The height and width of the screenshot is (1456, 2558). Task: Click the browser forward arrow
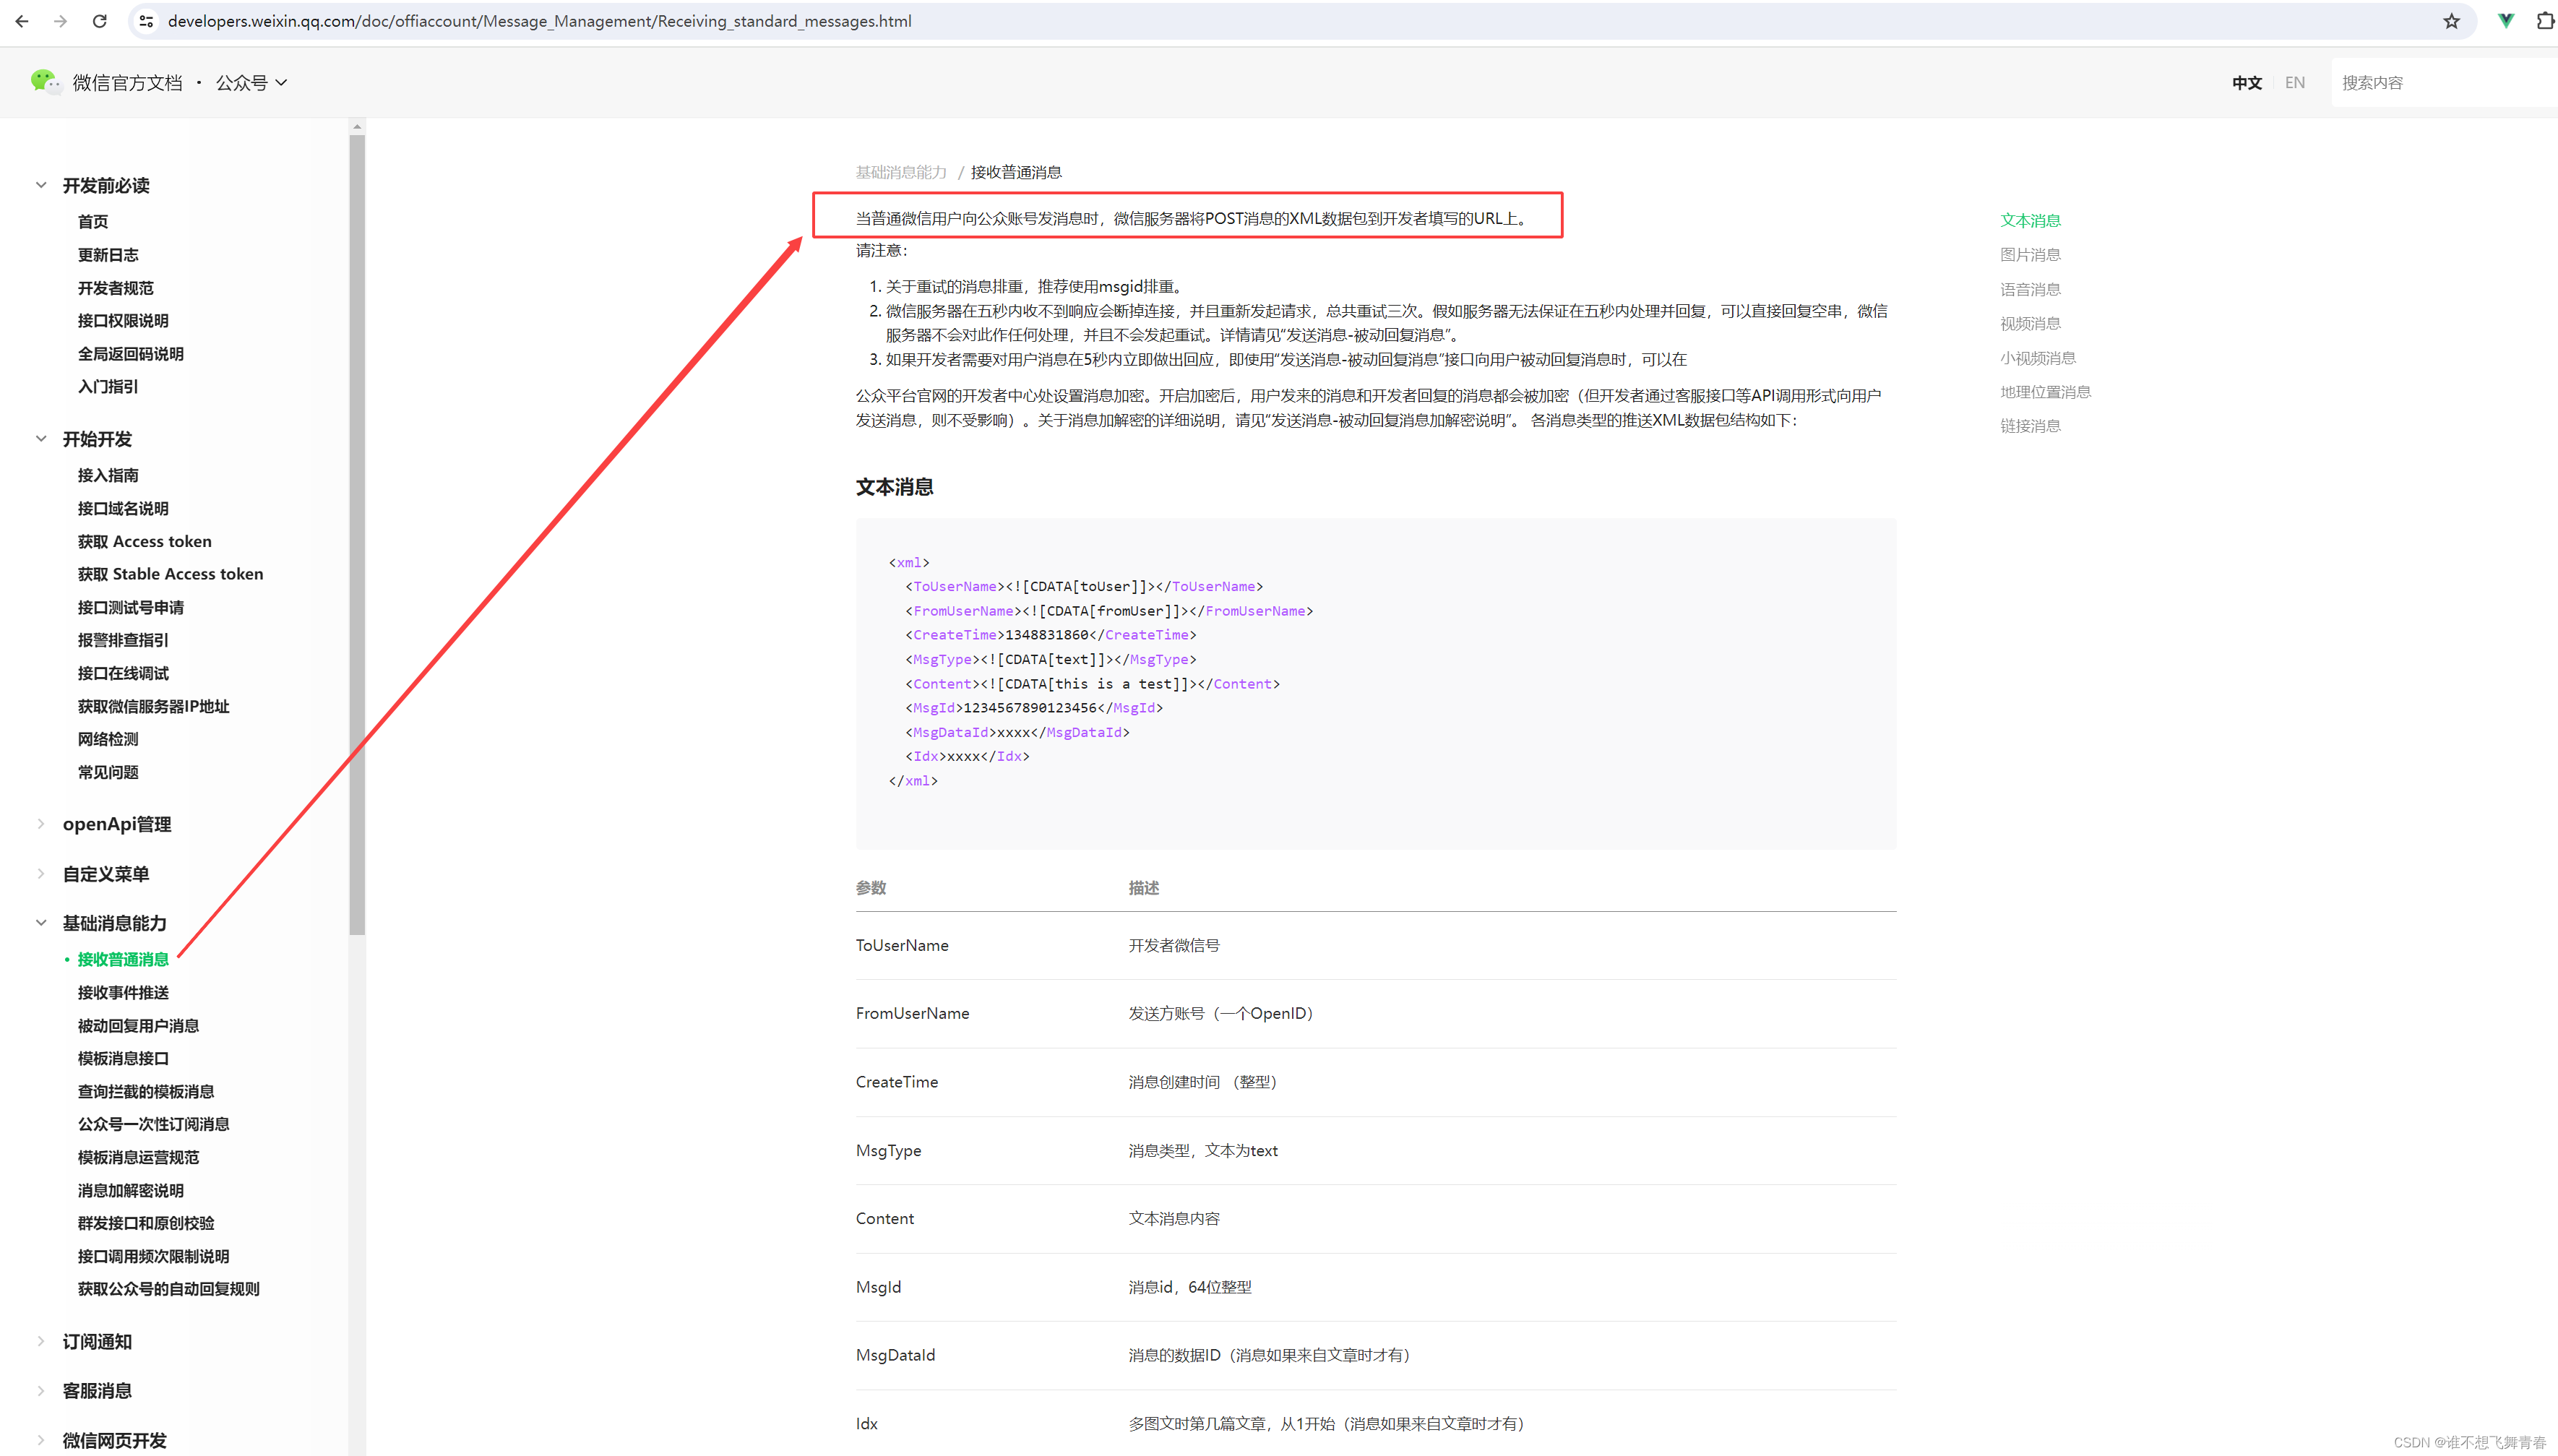pyautogui.click(x=61, y=21)
